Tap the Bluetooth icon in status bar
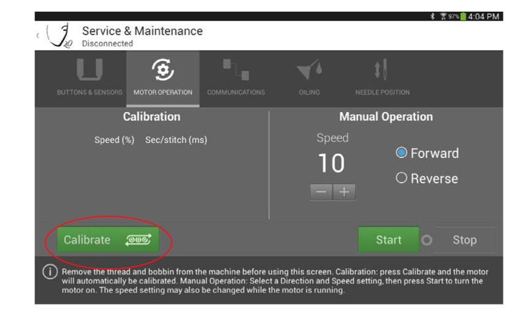The height and width of the screenshot is (318, 520). coord(433,17)
